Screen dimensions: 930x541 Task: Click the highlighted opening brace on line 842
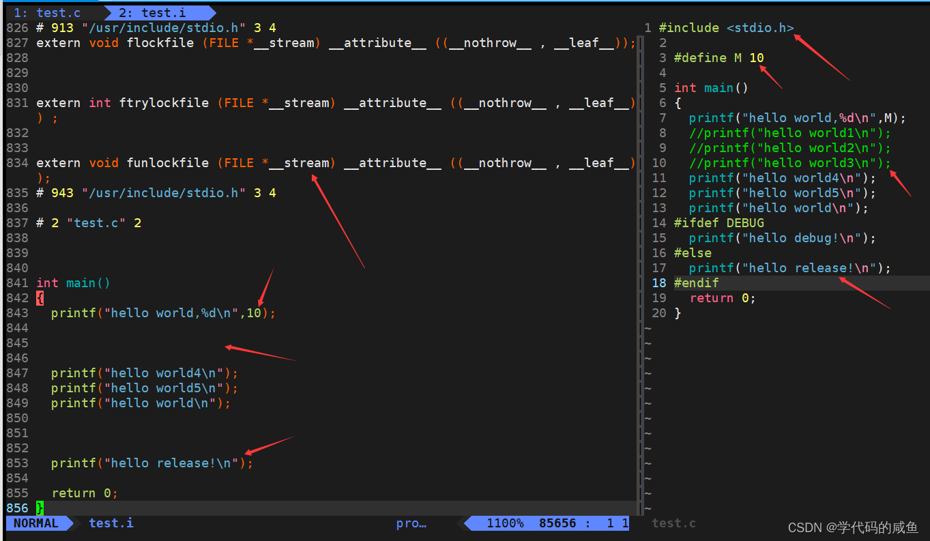click(40, 298)
